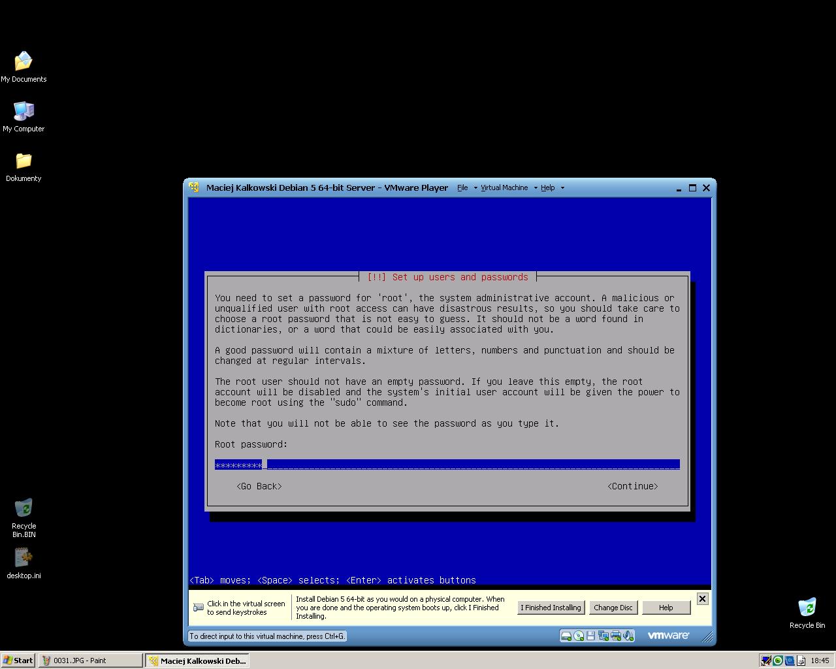This screenshot has height=669, width=836.
Task: Click the green circular tray icon
Action: [x=778, y=661]
